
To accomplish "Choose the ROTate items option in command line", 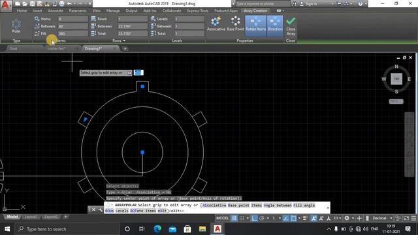I will pyautogui.click(x=143, y=211).
